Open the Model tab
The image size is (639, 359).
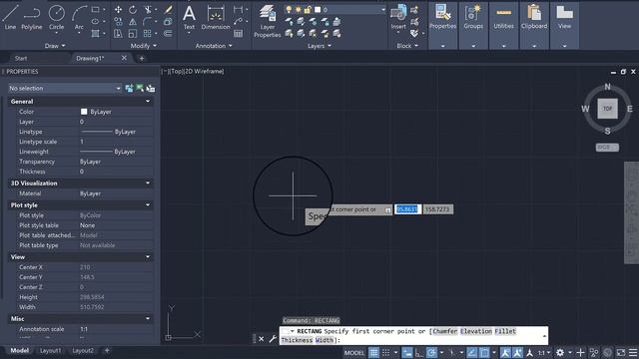19,350
